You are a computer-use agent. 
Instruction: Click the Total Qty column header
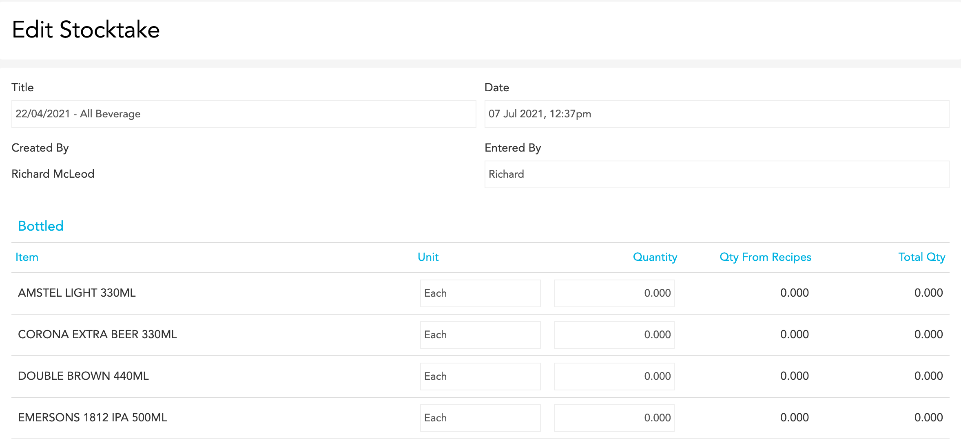pos(921,257)
